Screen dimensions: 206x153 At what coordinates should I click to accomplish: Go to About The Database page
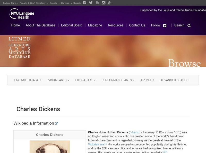coord(40,25)
